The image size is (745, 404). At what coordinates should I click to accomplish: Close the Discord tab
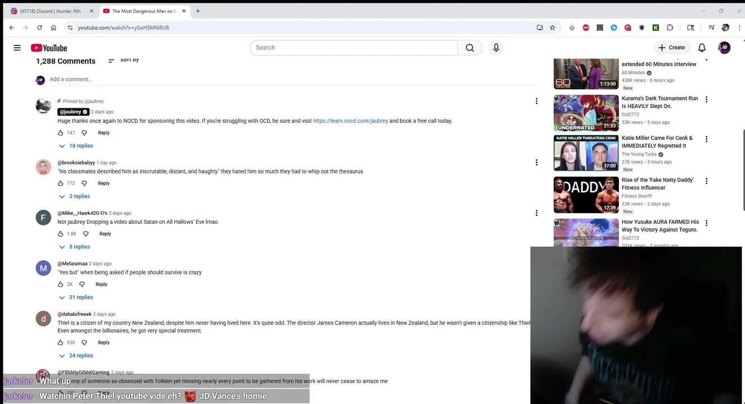[91, 11]
